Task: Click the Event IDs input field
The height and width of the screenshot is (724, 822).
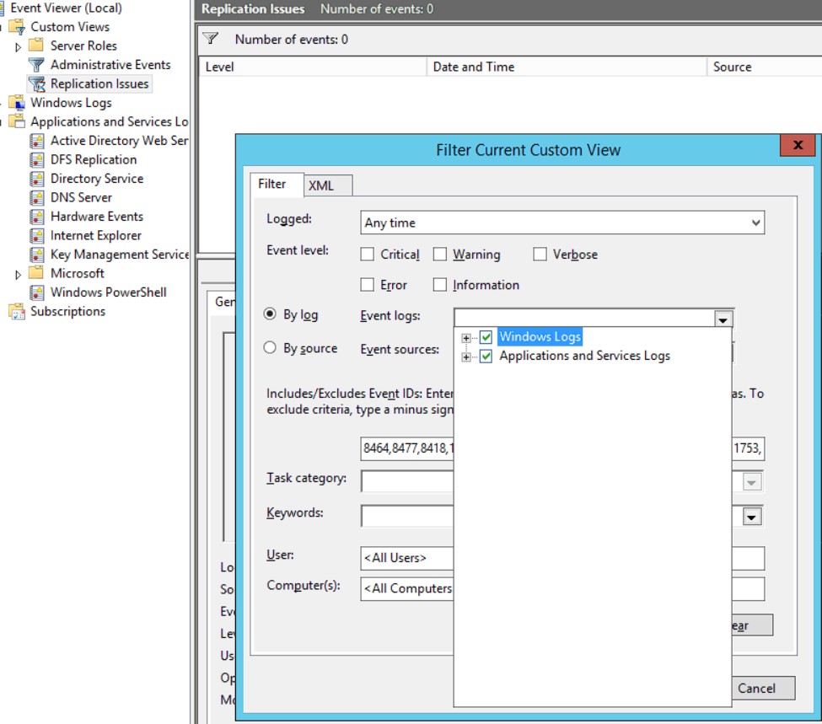Action: [x=562, y=448]
